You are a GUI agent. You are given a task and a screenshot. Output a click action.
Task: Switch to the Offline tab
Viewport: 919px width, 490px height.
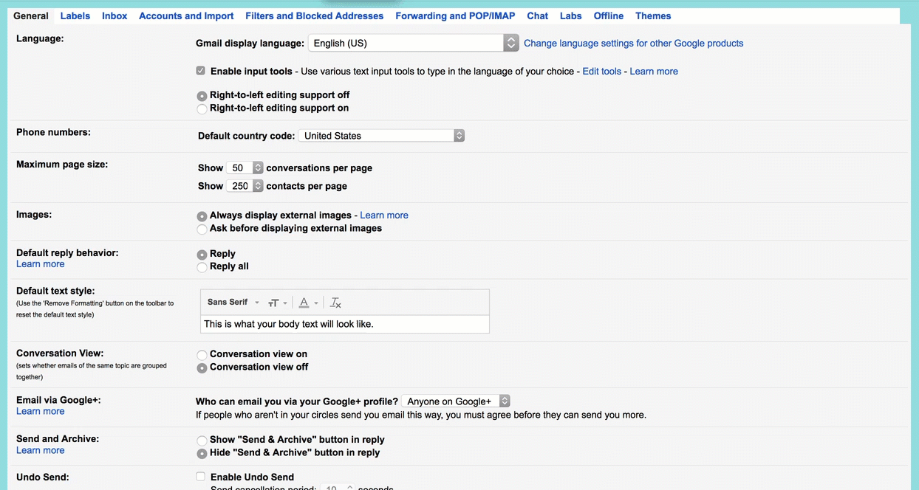(609, 15)
